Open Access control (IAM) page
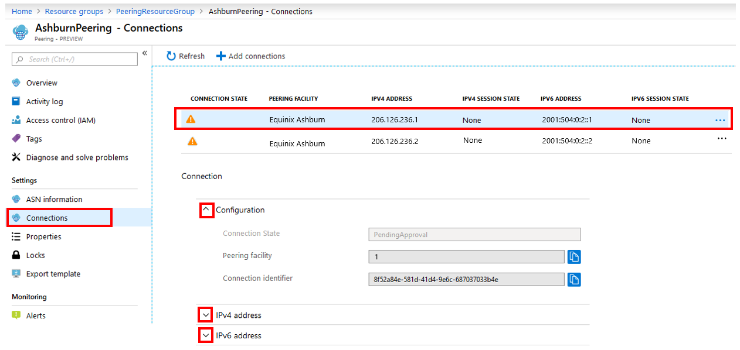Viewport: 740px width, 350px height. pos(61,121)
